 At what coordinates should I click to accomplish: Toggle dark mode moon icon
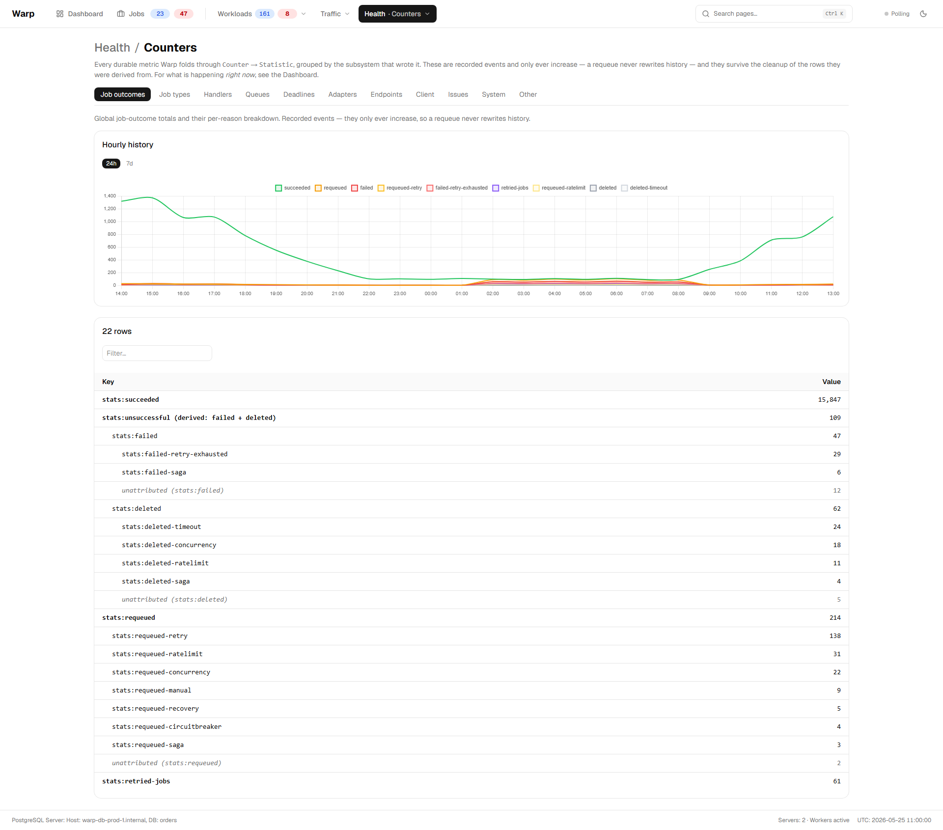pos(923,14)
